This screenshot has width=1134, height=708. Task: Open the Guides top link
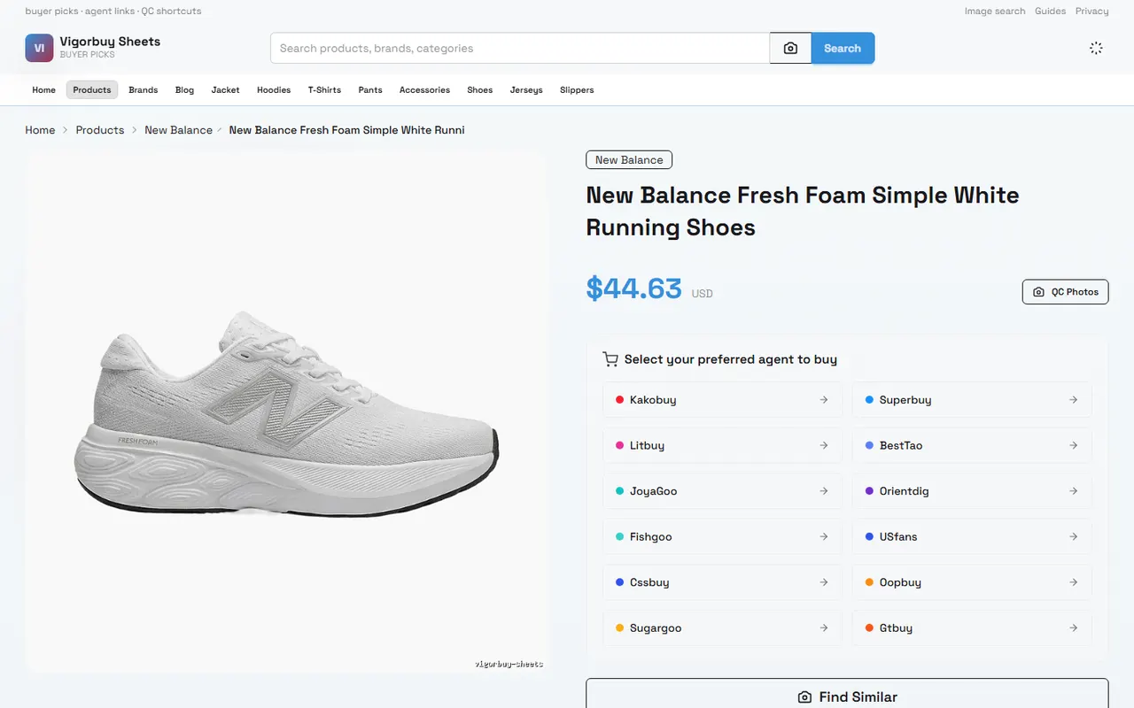pos(1051,12)
